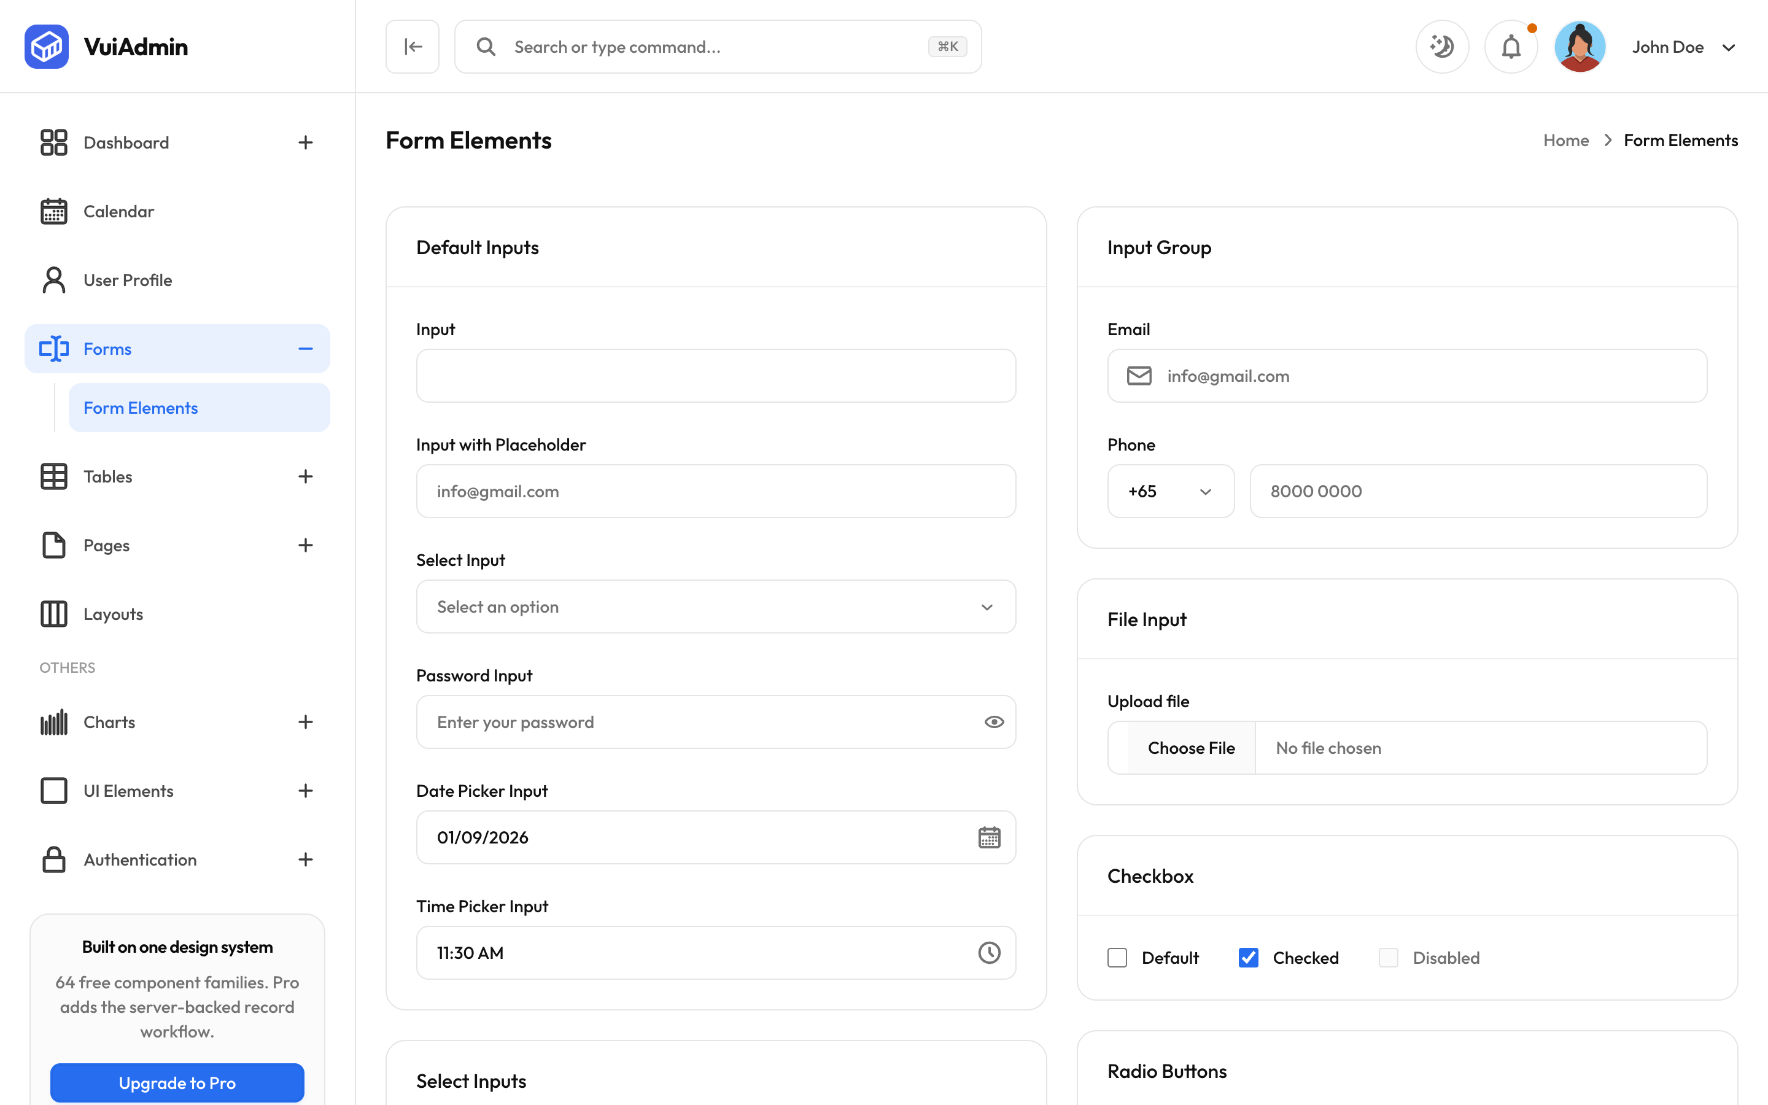Focus the Search or type command box

point(718,47)
